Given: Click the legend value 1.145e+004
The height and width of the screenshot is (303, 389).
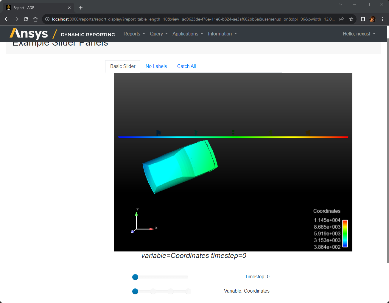Looking at the screenshot, I should coord(327,220).
